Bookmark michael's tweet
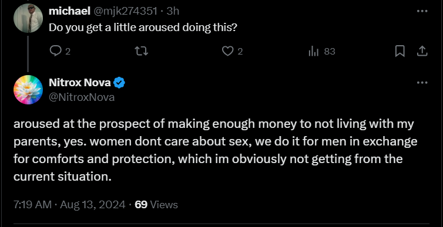This screenshot has width=443, height=227. tap(400, 51)
